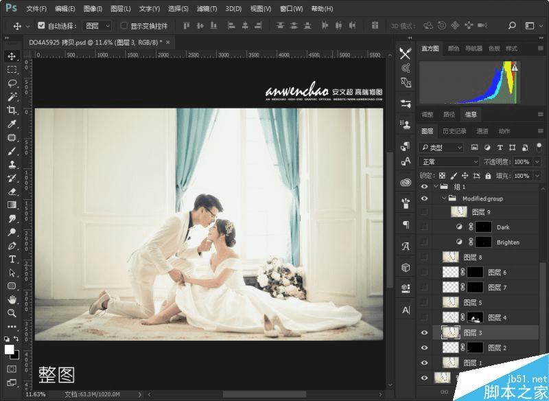Select the Horizontal Type tool
This screenshot has width=549, height=401.
[x=12, y=259]
